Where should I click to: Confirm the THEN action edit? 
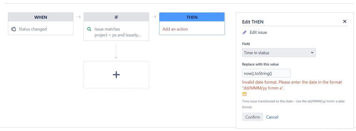point(253,117)
